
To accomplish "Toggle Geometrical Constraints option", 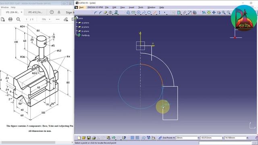I will 149,138.
